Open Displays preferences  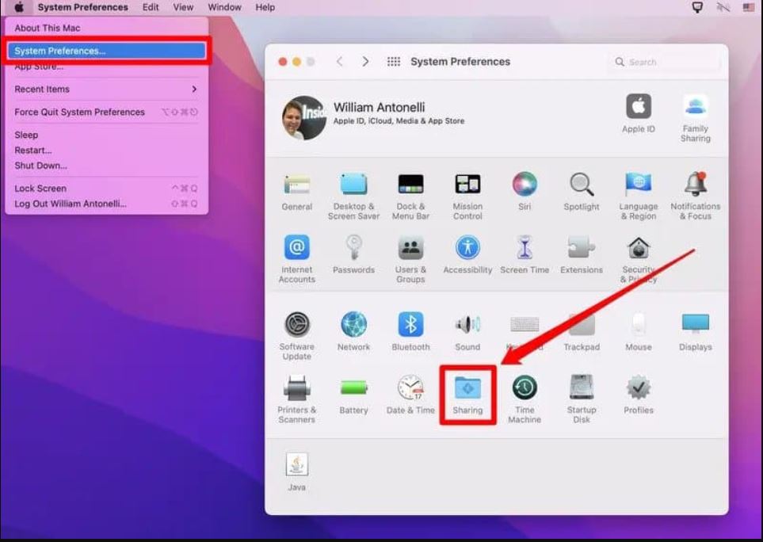click(696, 332)
